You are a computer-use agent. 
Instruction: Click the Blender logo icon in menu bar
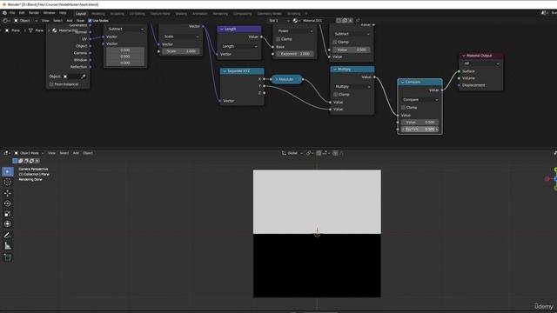(x=4, y=13)
